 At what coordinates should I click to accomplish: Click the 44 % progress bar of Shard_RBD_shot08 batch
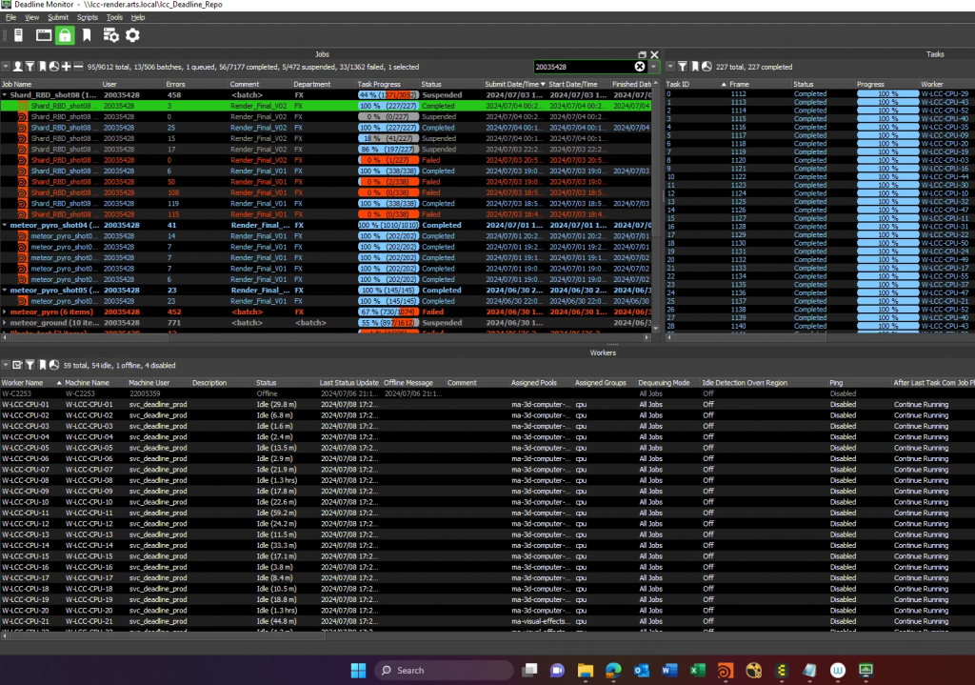pos(388,95)
